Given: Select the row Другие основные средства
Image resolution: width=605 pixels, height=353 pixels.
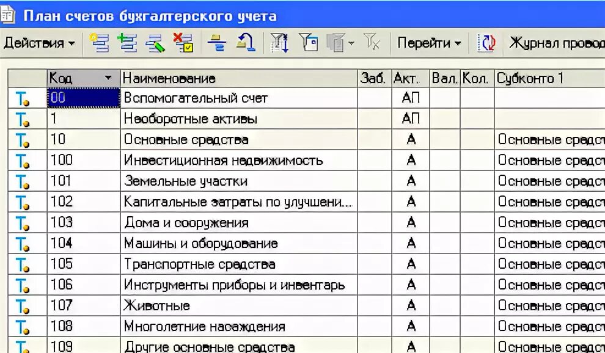Looking at the screenshot, I should pyautogui.click(x=307, y=346).
